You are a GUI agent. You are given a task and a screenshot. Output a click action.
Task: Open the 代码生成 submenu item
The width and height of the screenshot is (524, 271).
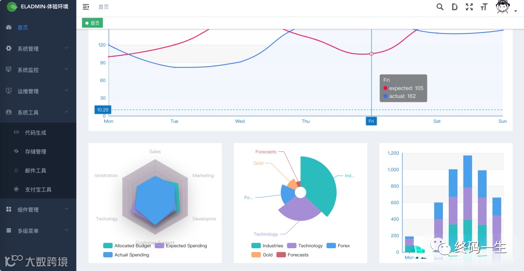click(38, 132)
